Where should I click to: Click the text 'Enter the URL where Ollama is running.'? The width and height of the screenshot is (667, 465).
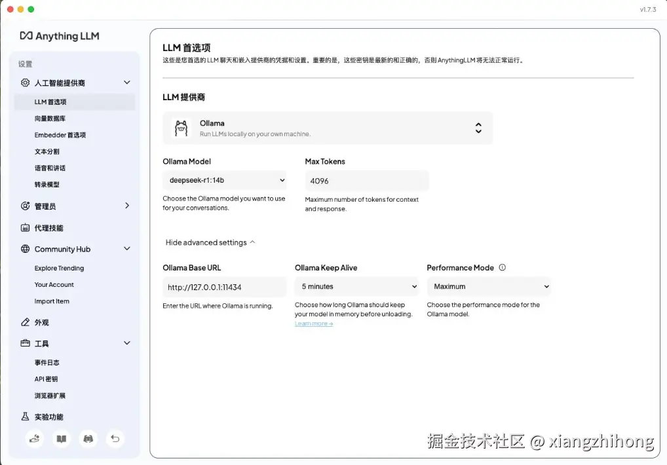point(218,306)
